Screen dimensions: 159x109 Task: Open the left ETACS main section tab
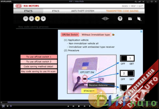click(x=28, y=11)
